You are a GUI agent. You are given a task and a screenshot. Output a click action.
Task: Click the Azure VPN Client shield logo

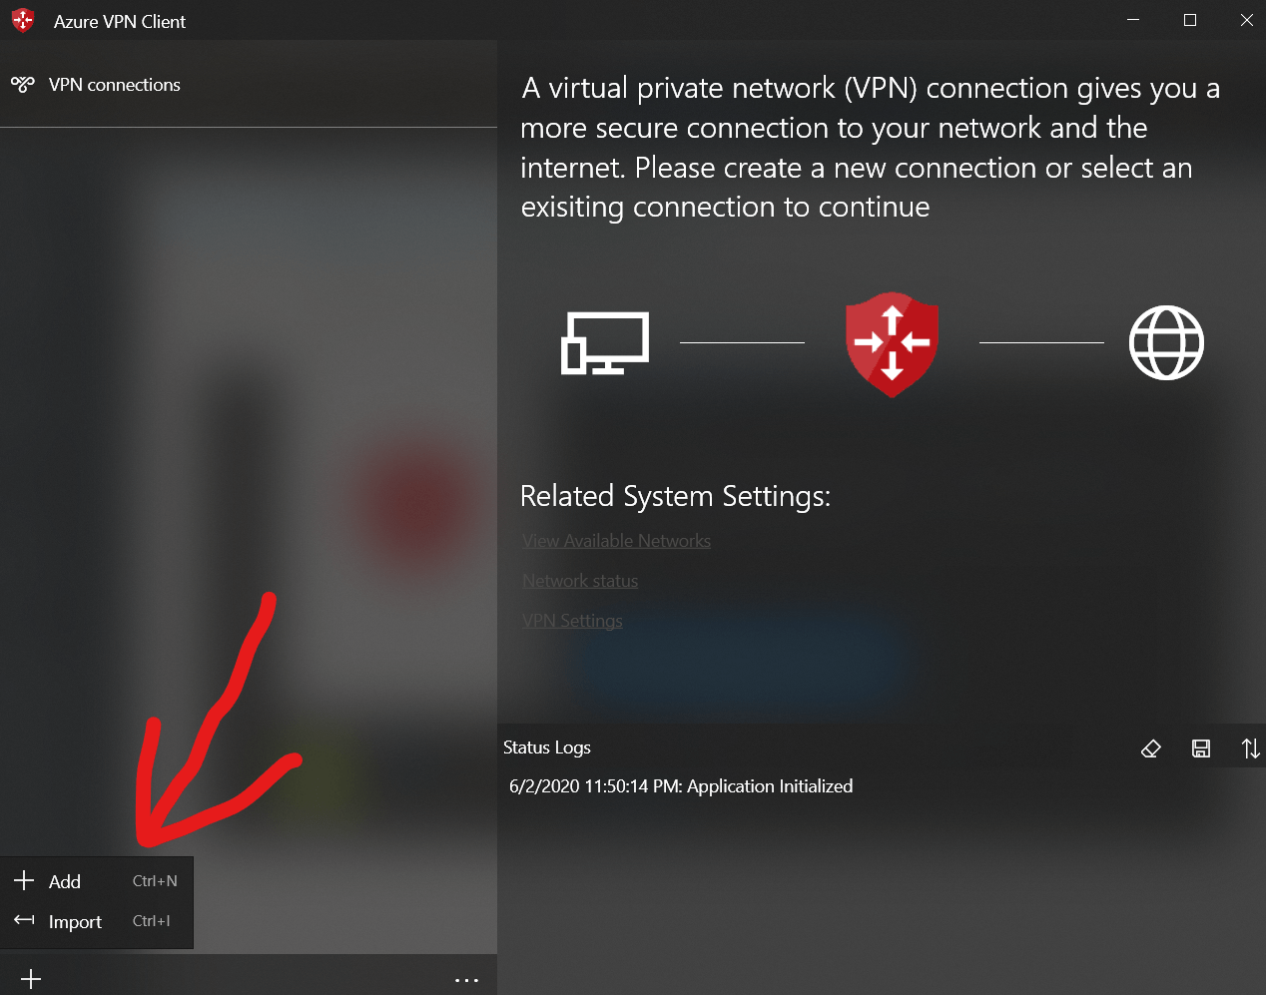coord(22,19)
